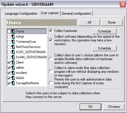
Task: Open Schedule for software collection
Action: [104, 48]
